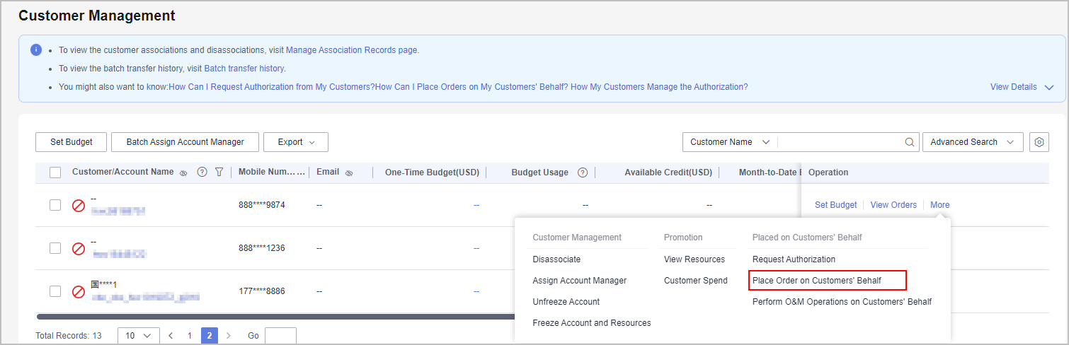Open the Batch transfer history link
Viewport: 1069px width, 345px height.
244,69
